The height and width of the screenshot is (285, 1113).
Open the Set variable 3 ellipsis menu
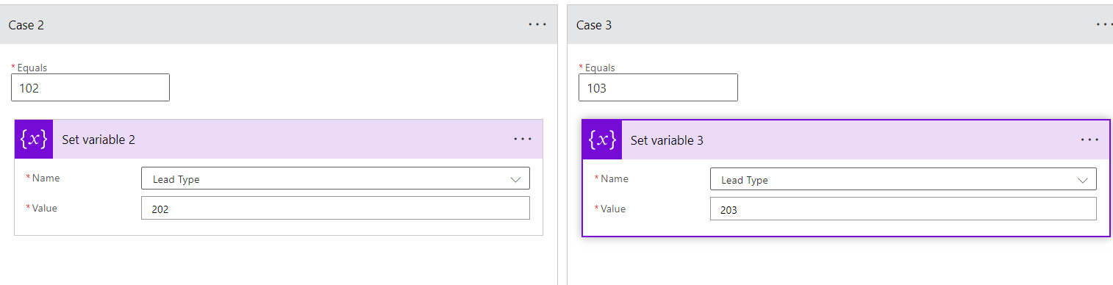coord(1090,140)
